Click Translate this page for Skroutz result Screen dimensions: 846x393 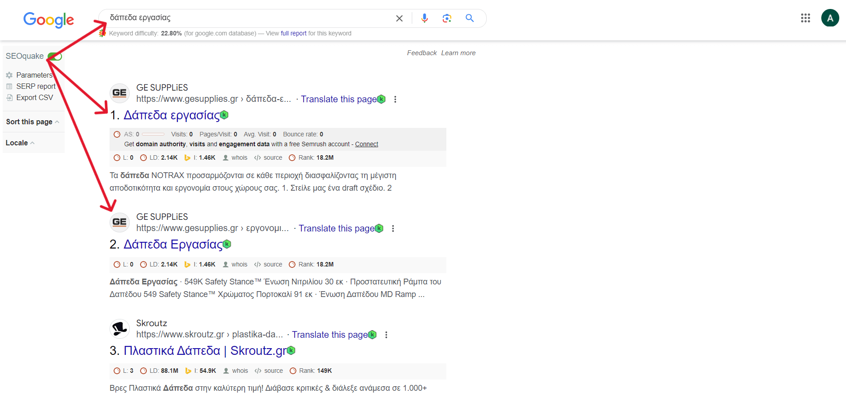pos(330,335)
